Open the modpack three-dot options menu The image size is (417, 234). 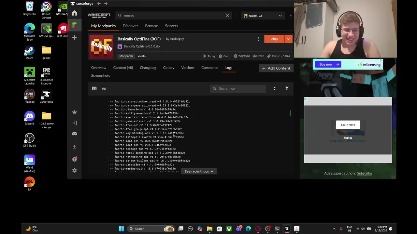(259, 39)
